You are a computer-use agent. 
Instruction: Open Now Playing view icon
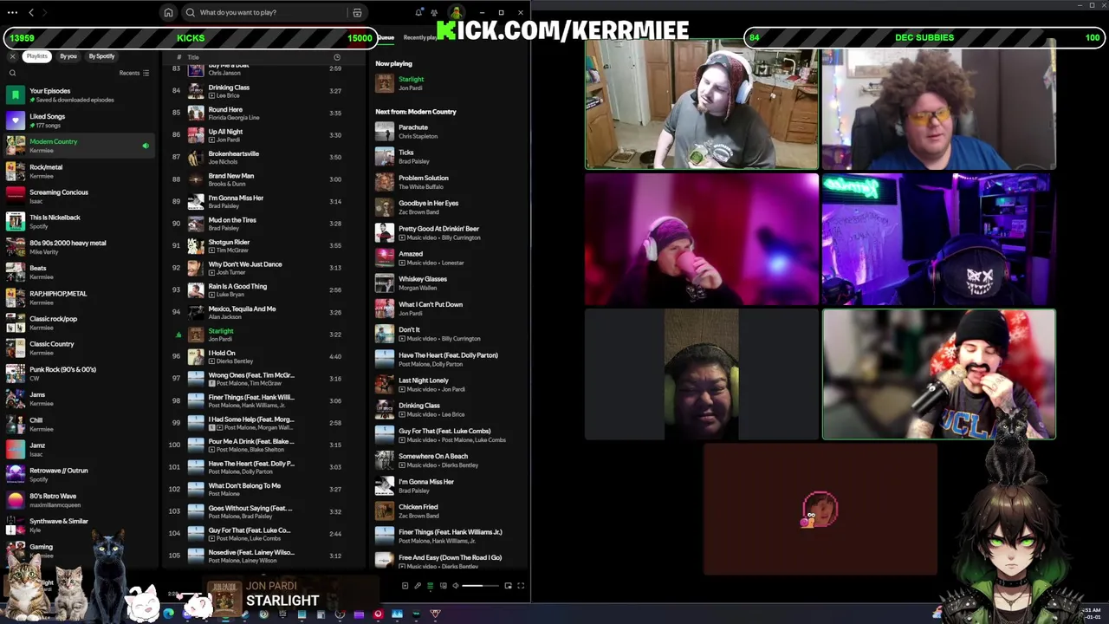click(405, 586)
